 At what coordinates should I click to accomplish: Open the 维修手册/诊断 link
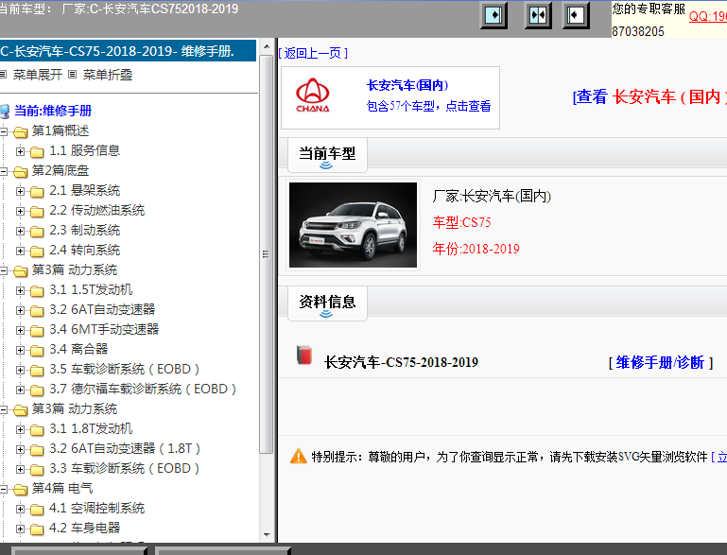pyautogui.click(x=660, y=362)
